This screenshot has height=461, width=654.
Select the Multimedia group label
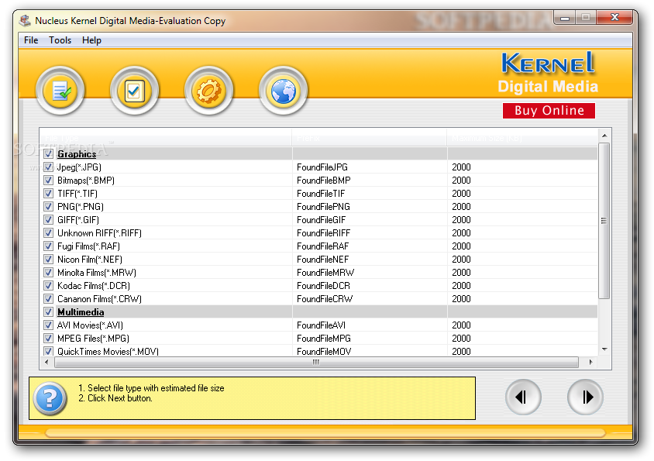81,312
